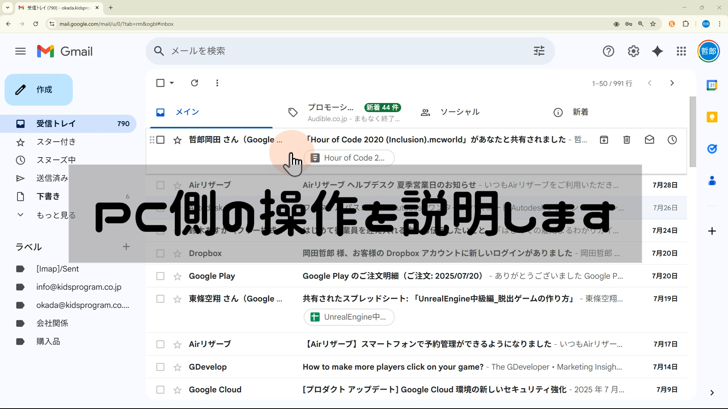Open Gmail settings gear
728x409 pixels.
coord(633,51)
